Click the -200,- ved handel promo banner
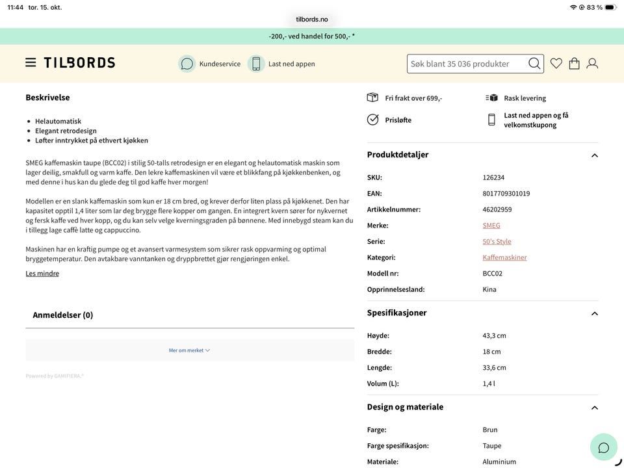The image size is (624, 468). click(312, 36)
